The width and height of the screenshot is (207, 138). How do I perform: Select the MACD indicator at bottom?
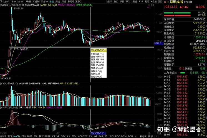coord(16,136)
